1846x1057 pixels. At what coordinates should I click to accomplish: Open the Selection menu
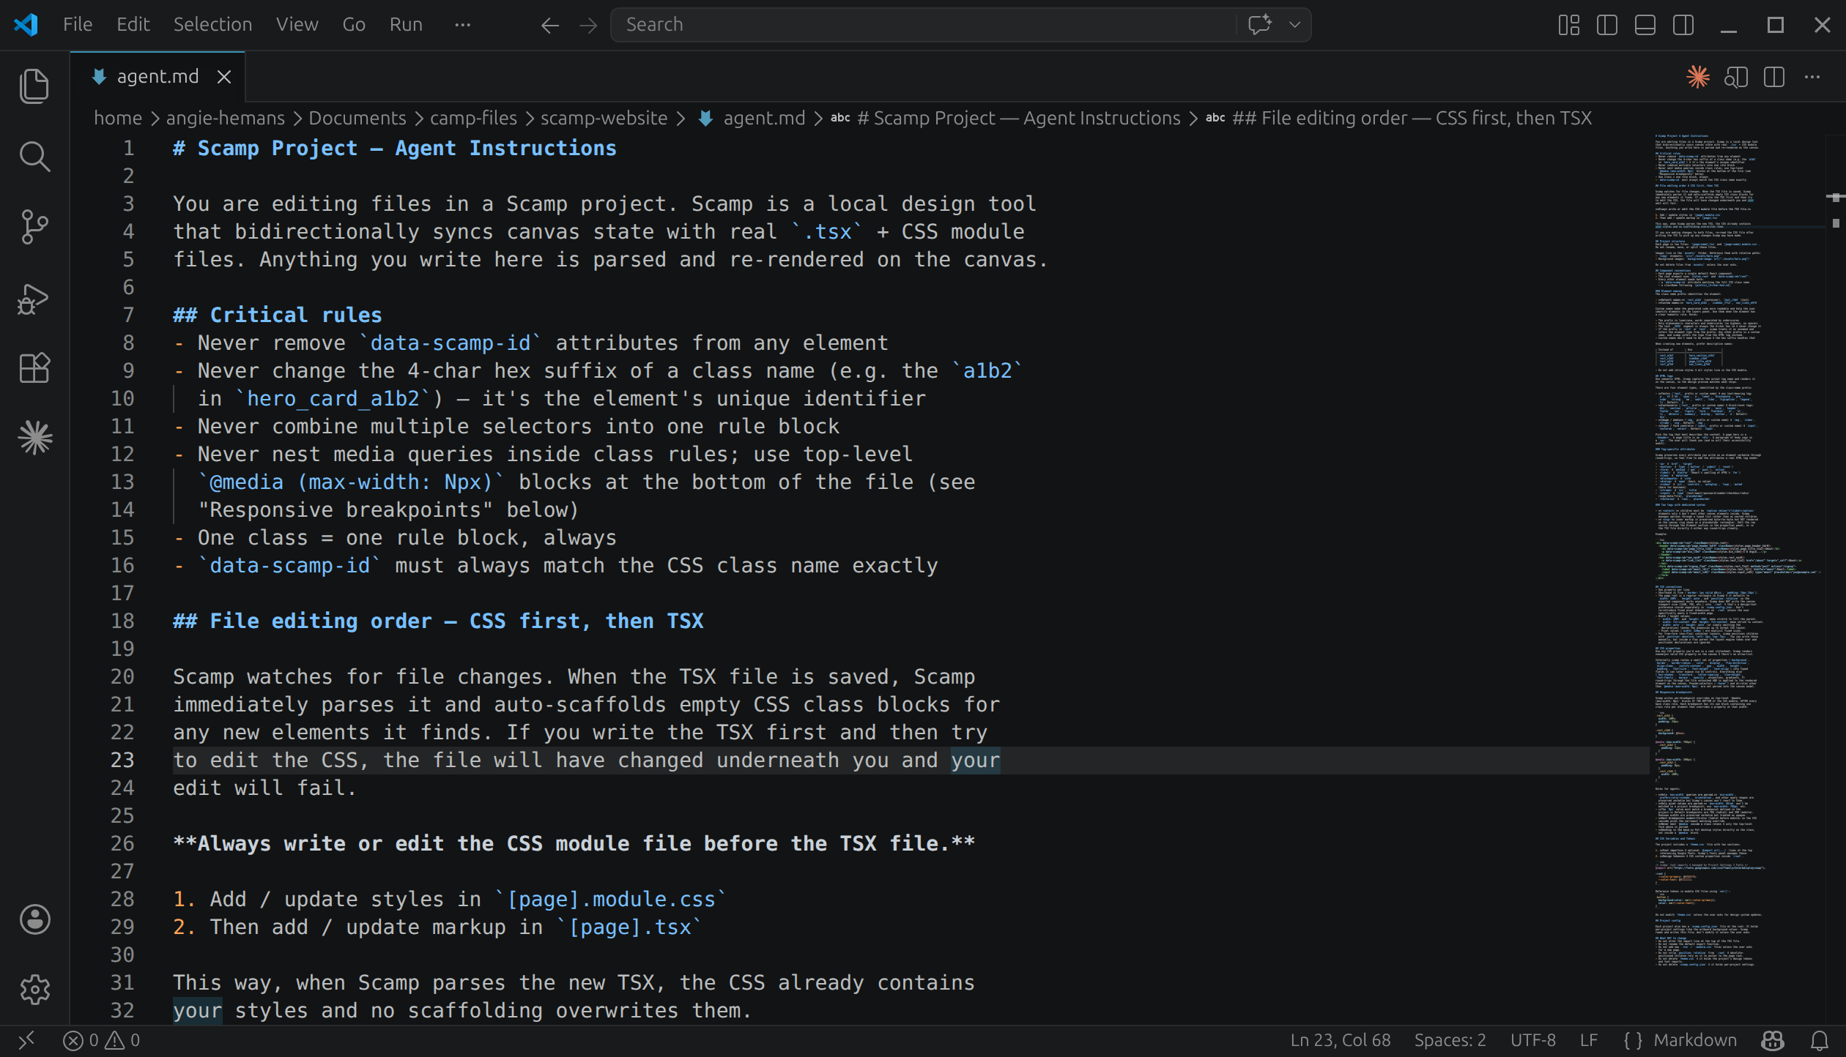212,24
